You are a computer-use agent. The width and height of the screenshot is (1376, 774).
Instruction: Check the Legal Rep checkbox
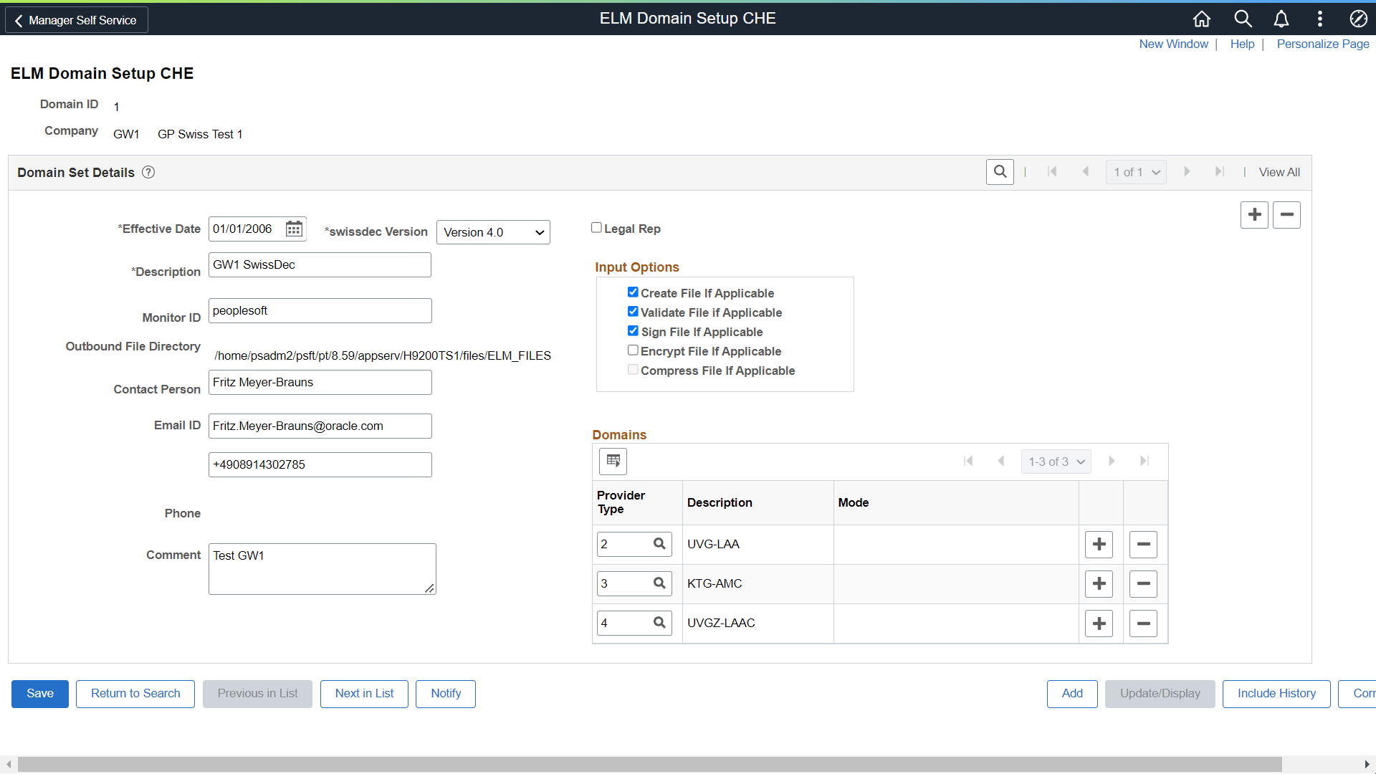pyautogui.click(x=597, y=227)
